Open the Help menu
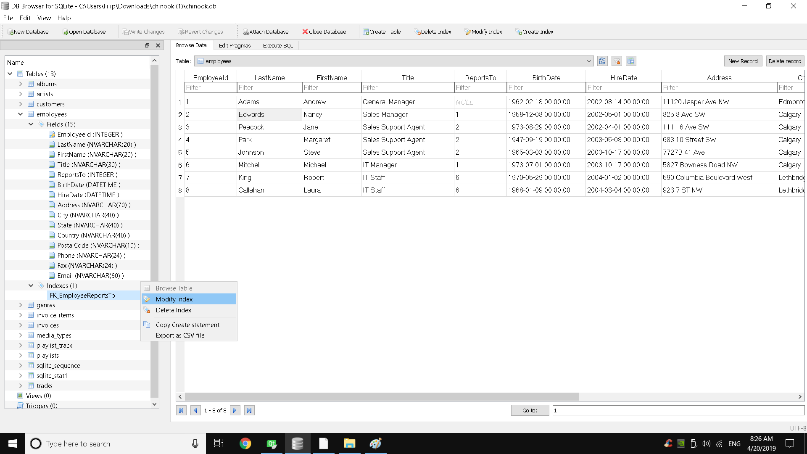Viewport: 807px width, 454px height. tap(64, 18)
